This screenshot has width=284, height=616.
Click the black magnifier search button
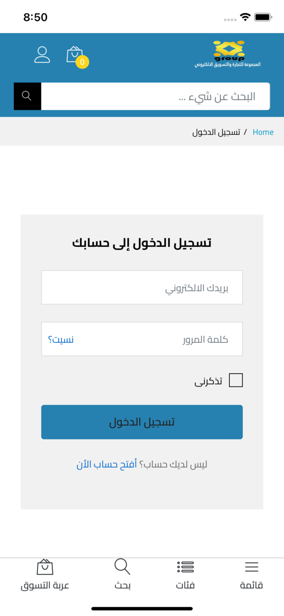pyautogui.click(x=27, y=96)
